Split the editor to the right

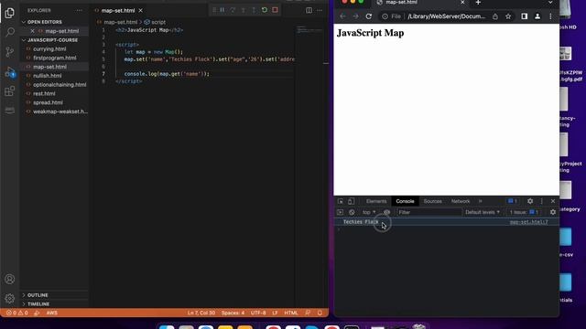tap(309, 10)
